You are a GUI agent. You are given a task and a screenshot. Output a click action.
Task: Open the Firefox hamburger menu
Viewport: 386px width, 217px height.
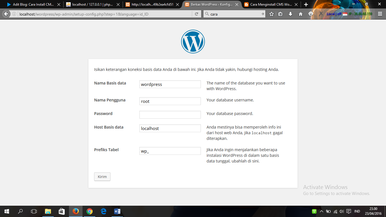380,14
